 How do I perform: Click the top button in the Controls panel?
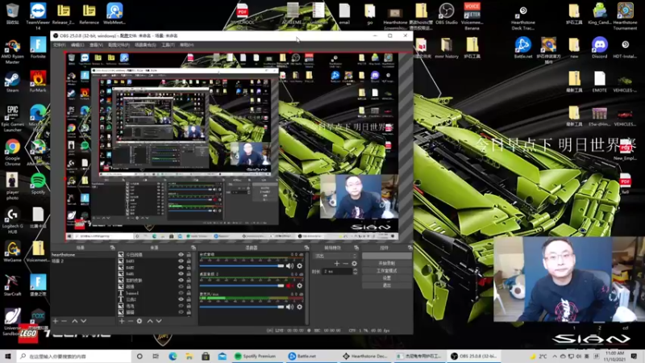click(x=386, y=256)
